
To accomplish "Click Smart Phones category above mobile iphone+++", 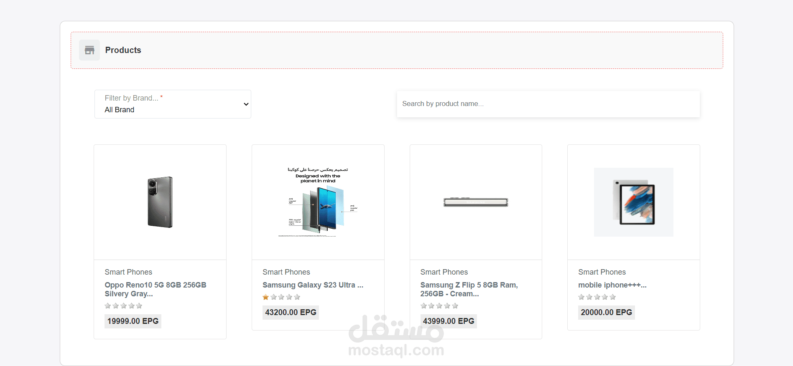I will [602, 272].
